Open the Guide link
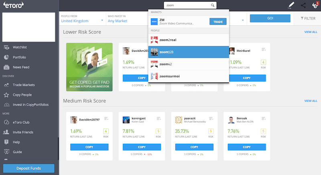 17,152
